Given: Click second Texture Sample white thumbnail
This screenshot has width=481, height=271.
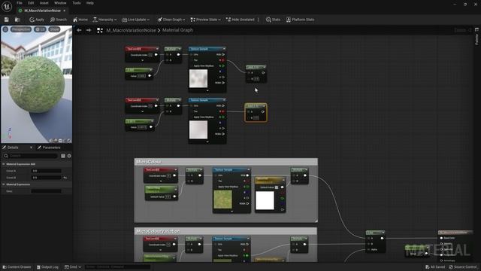Looking at the screenshot, I should pyautogui.click(x=198, y=129).
